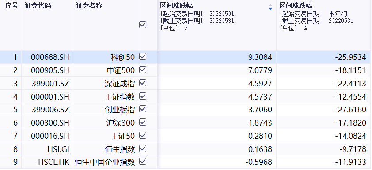The width and height of the screenshot is (372, 170).
Task: Select the value 9.3084
Action: click(260, 57)
